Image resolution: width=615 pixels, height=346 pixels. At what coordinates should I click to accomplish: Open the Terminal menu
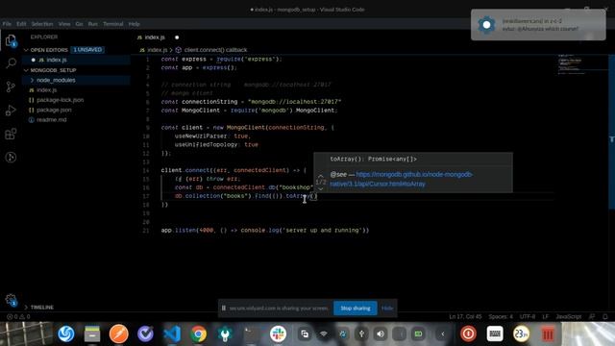(113, 24)
